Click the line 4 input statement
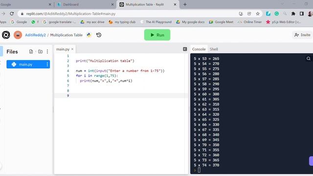The width and height of the screenshot is (313, 176). [x=120, y=71]
